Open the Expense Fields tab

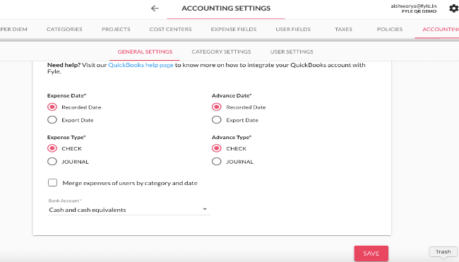click(234, 29)
